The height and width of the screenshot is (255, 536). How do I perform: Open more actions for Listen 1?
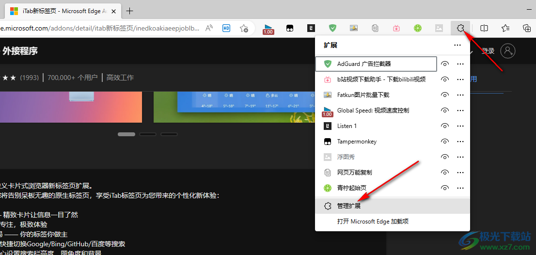point(460,126)
